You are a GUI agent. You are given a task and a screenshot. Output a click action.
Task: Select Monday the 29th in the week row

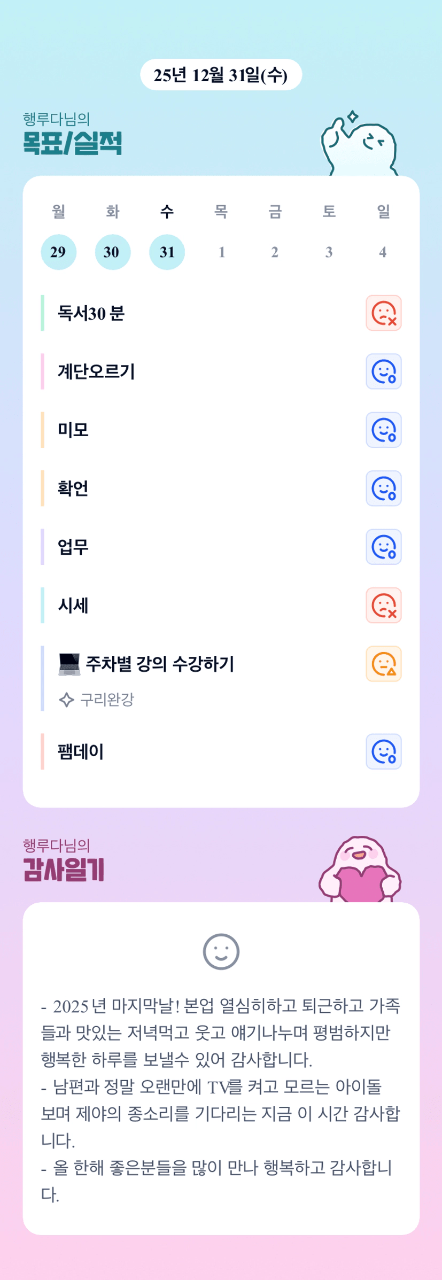[x=58, y=252]
